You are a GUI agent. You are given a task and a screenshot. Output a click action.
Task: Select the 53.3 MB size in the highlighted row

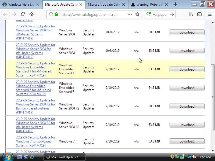pyautogui.click(x=154, y=69)
